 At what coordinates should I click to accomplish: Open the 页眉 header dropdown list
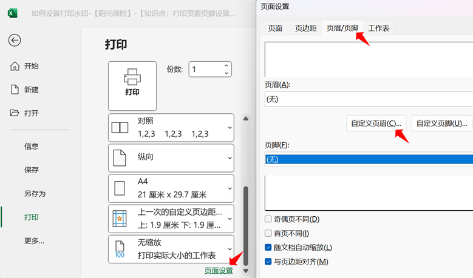point(368,99)
